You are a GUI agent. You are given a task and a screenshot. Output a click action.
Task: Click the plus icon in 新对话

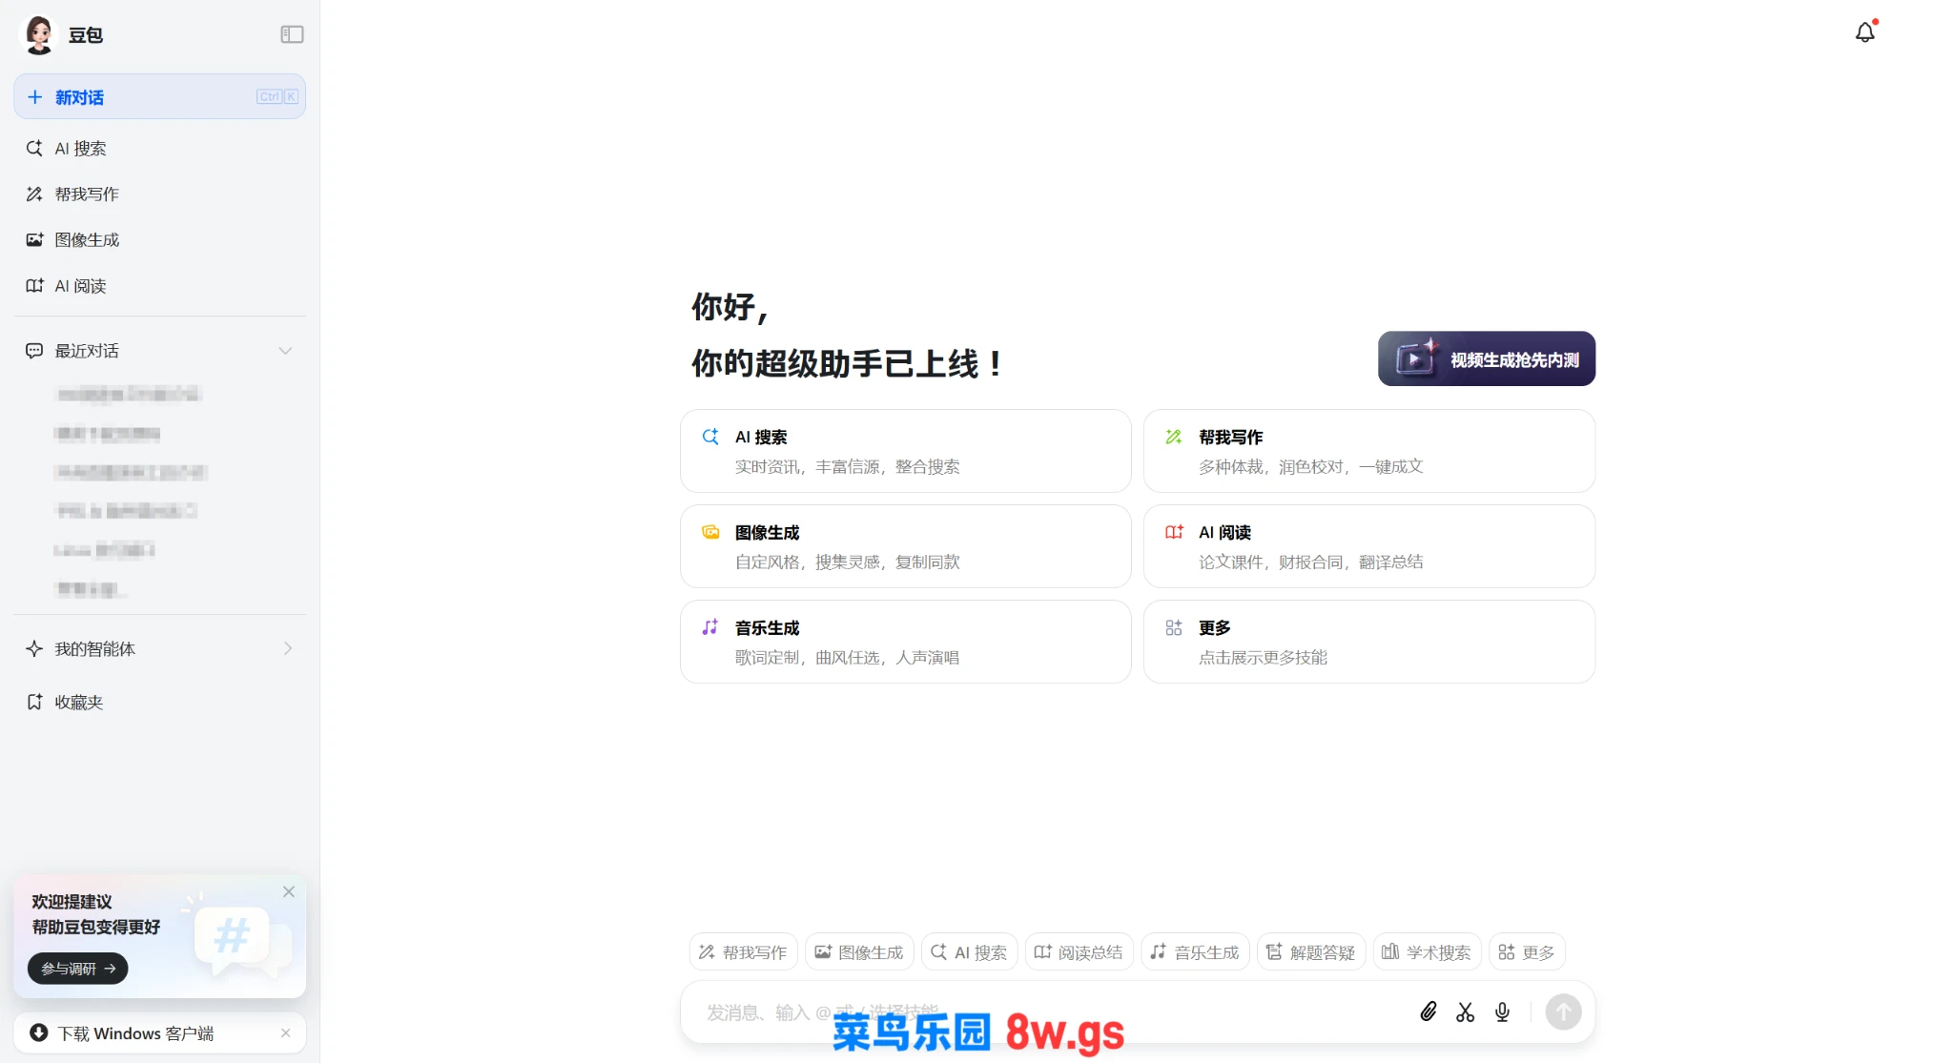(x=35, y=96)
